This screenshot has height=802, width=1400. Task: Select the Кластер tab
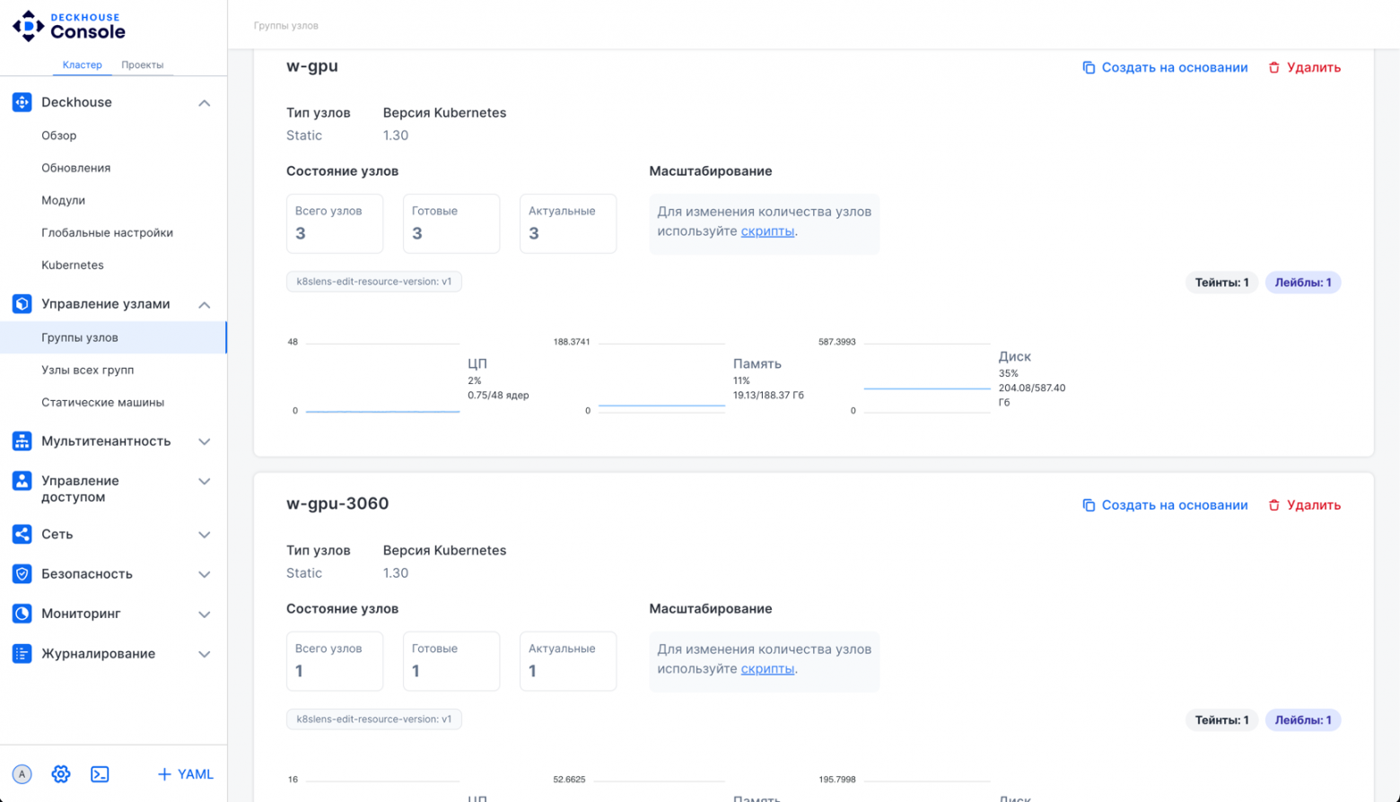83,65
